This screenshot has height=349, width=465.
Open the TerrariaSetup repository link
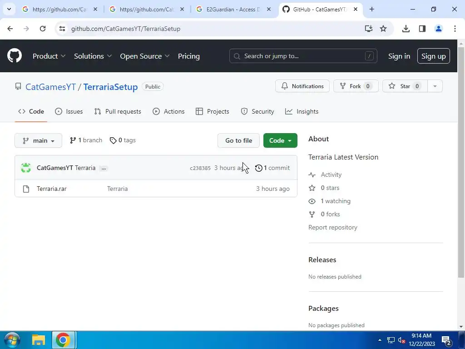tap(110, 87)
